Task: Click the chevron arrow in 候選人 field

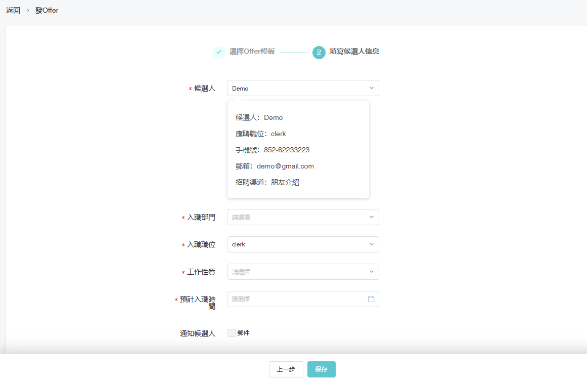Action: (x=371, y=88)
